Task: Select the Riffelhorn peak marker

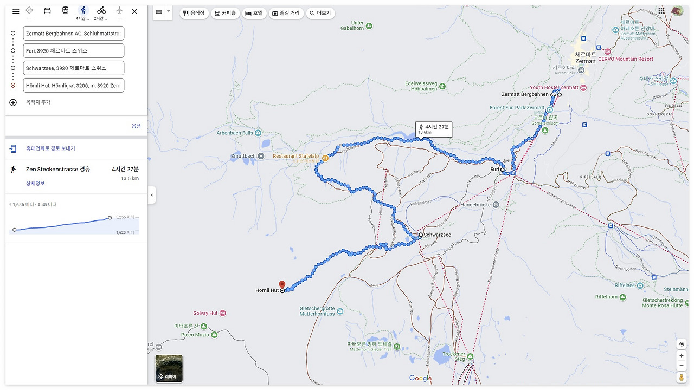Action: (x=622, y=297)
